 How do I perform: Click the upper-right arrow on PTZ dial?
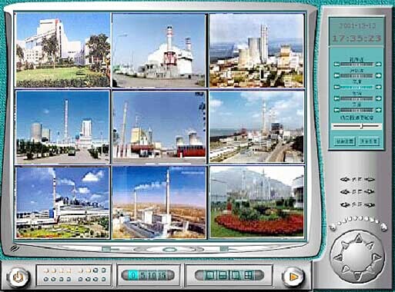(x=371, y=245)
